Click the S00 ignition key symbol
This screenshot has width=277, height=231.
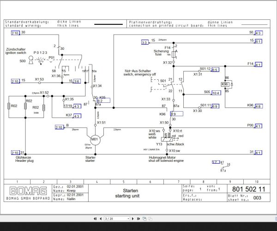coord(31,60)
